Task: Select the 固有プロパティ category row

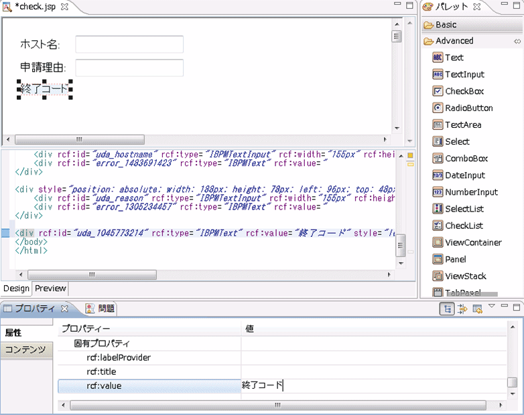Action: tap(282, 343)
